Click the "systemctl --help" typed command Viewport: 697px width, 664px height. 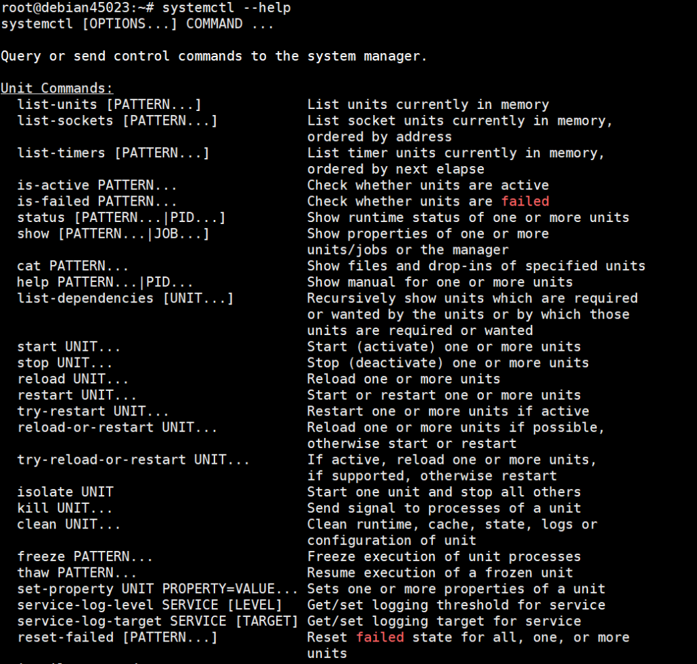pyautogui.click(x=226, y=7)
